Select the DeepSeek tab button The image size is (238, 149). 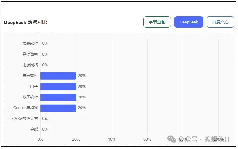coord(189,22)
